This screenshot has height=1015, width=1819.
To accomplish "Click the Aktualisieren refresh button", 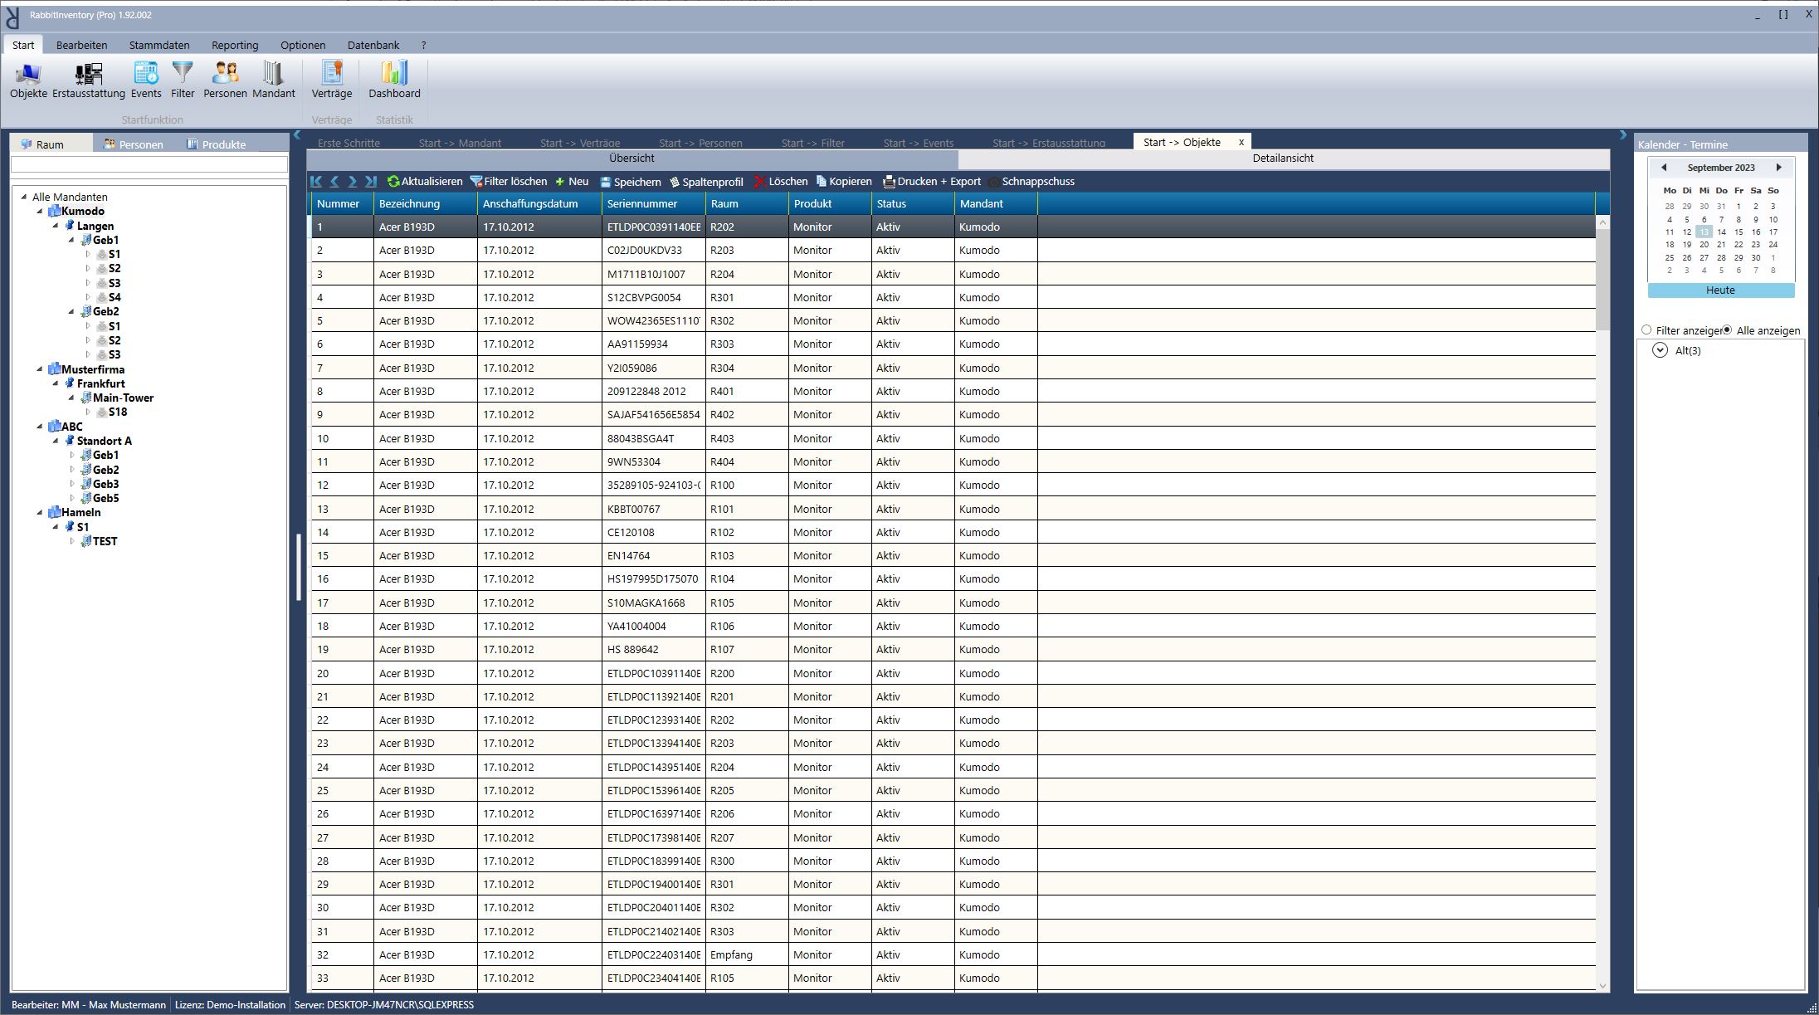I will 425,182.
